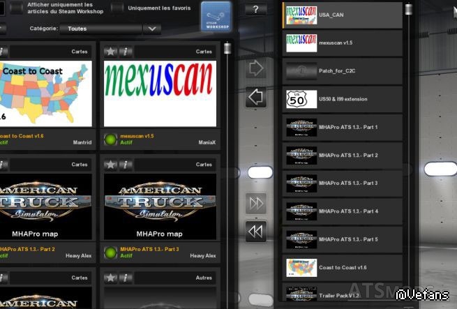
Task: Toggle green active indicator on MHAPro Part 3
Action: [x=110, y=253]
